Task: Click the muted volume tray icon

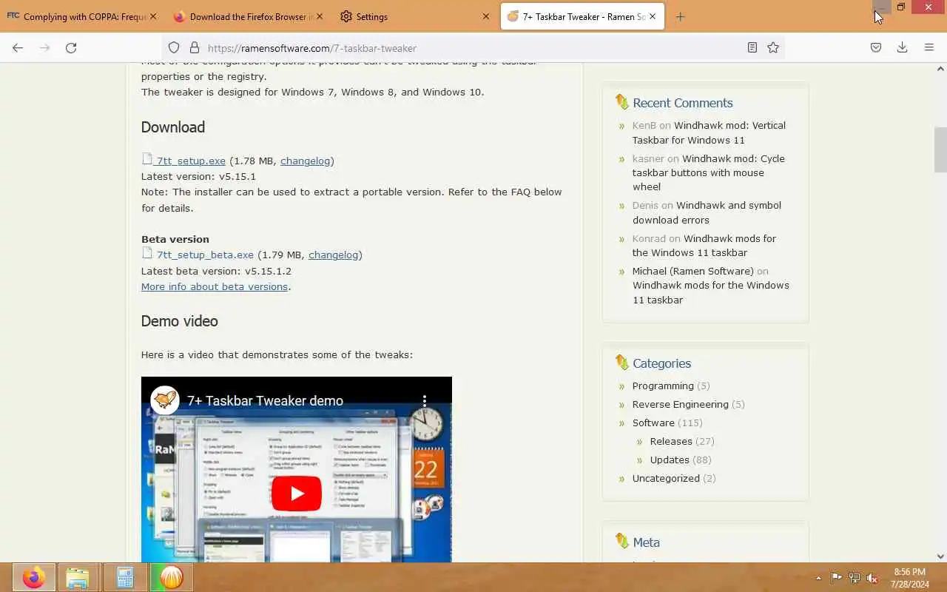Action: coord(873,578)
